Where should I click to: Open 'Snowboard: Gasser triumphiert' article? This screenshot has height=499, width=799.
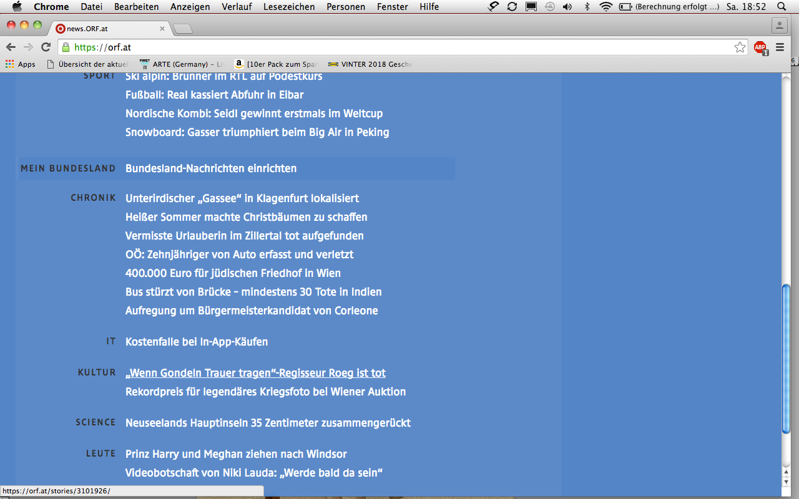257,132
